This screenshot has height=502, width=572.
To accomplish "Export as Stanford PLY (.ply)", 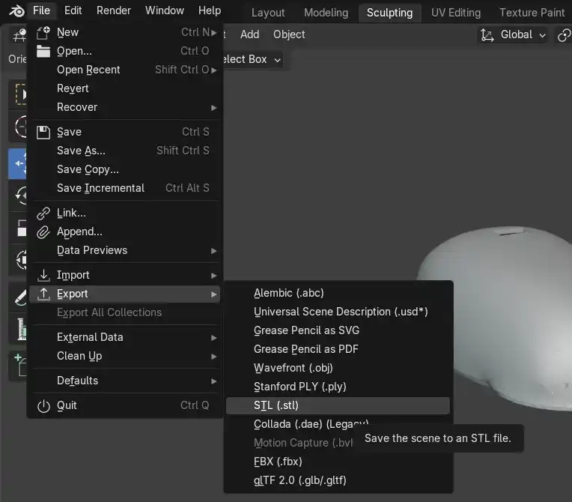I will click(338, 387).
